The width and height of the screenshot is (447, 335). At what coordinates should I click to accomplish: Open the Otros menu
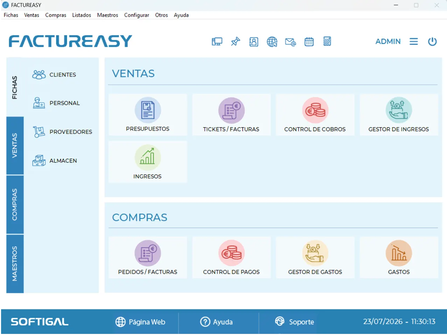click(161, 15)
